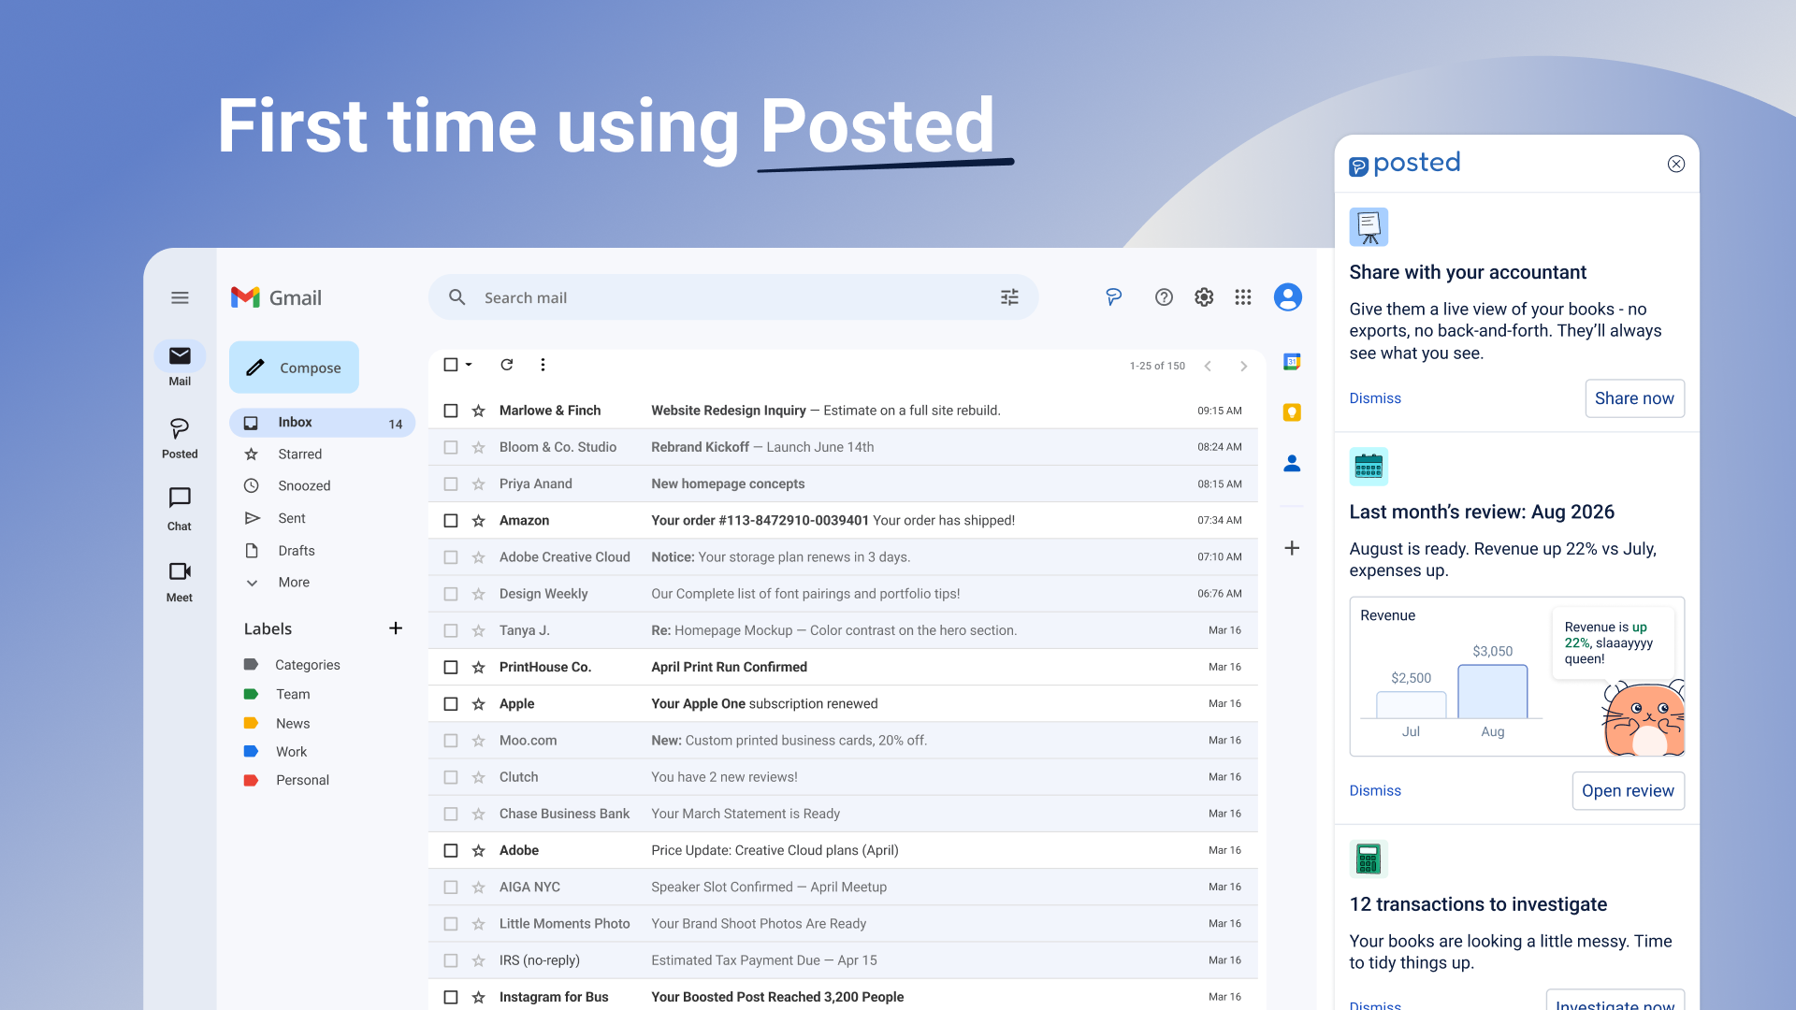Open Posted in the left sidebar
Image resolution: width=1796 pixels, height=1010 pixels.
pos(180,439)
